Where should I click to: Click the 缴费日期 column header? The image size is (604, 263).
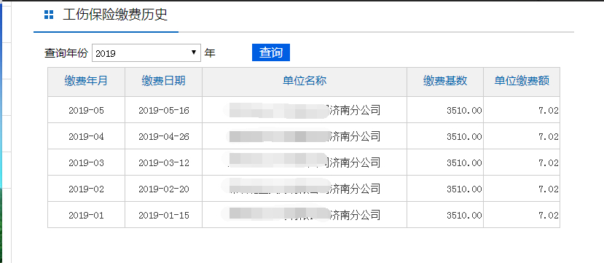coord(164,82)
